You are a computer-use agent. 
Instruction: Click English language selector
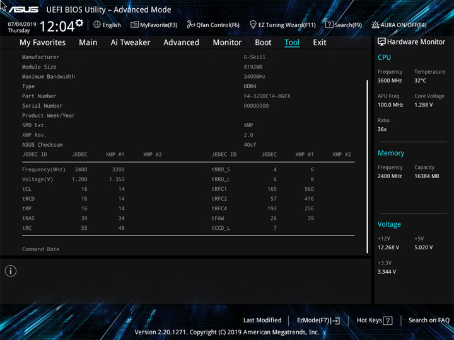pyautogui.click(x=112, y=25)
